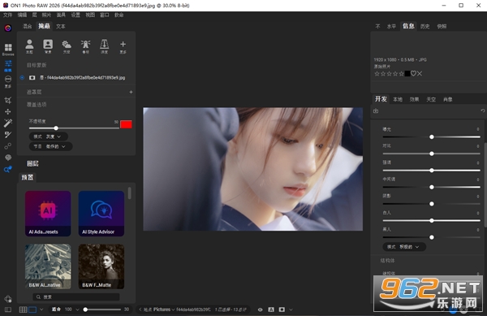
Task: Open the Settings menu (设置)
Action: [x=75, y=15]
